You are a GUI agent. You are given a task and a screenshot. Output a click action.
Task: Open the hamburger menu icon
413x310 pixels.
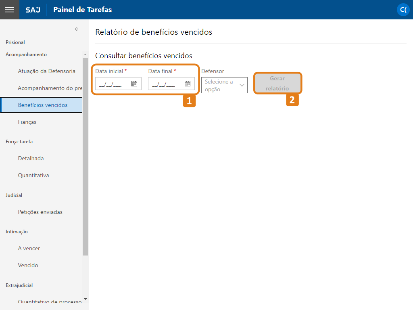click(10, 10)
